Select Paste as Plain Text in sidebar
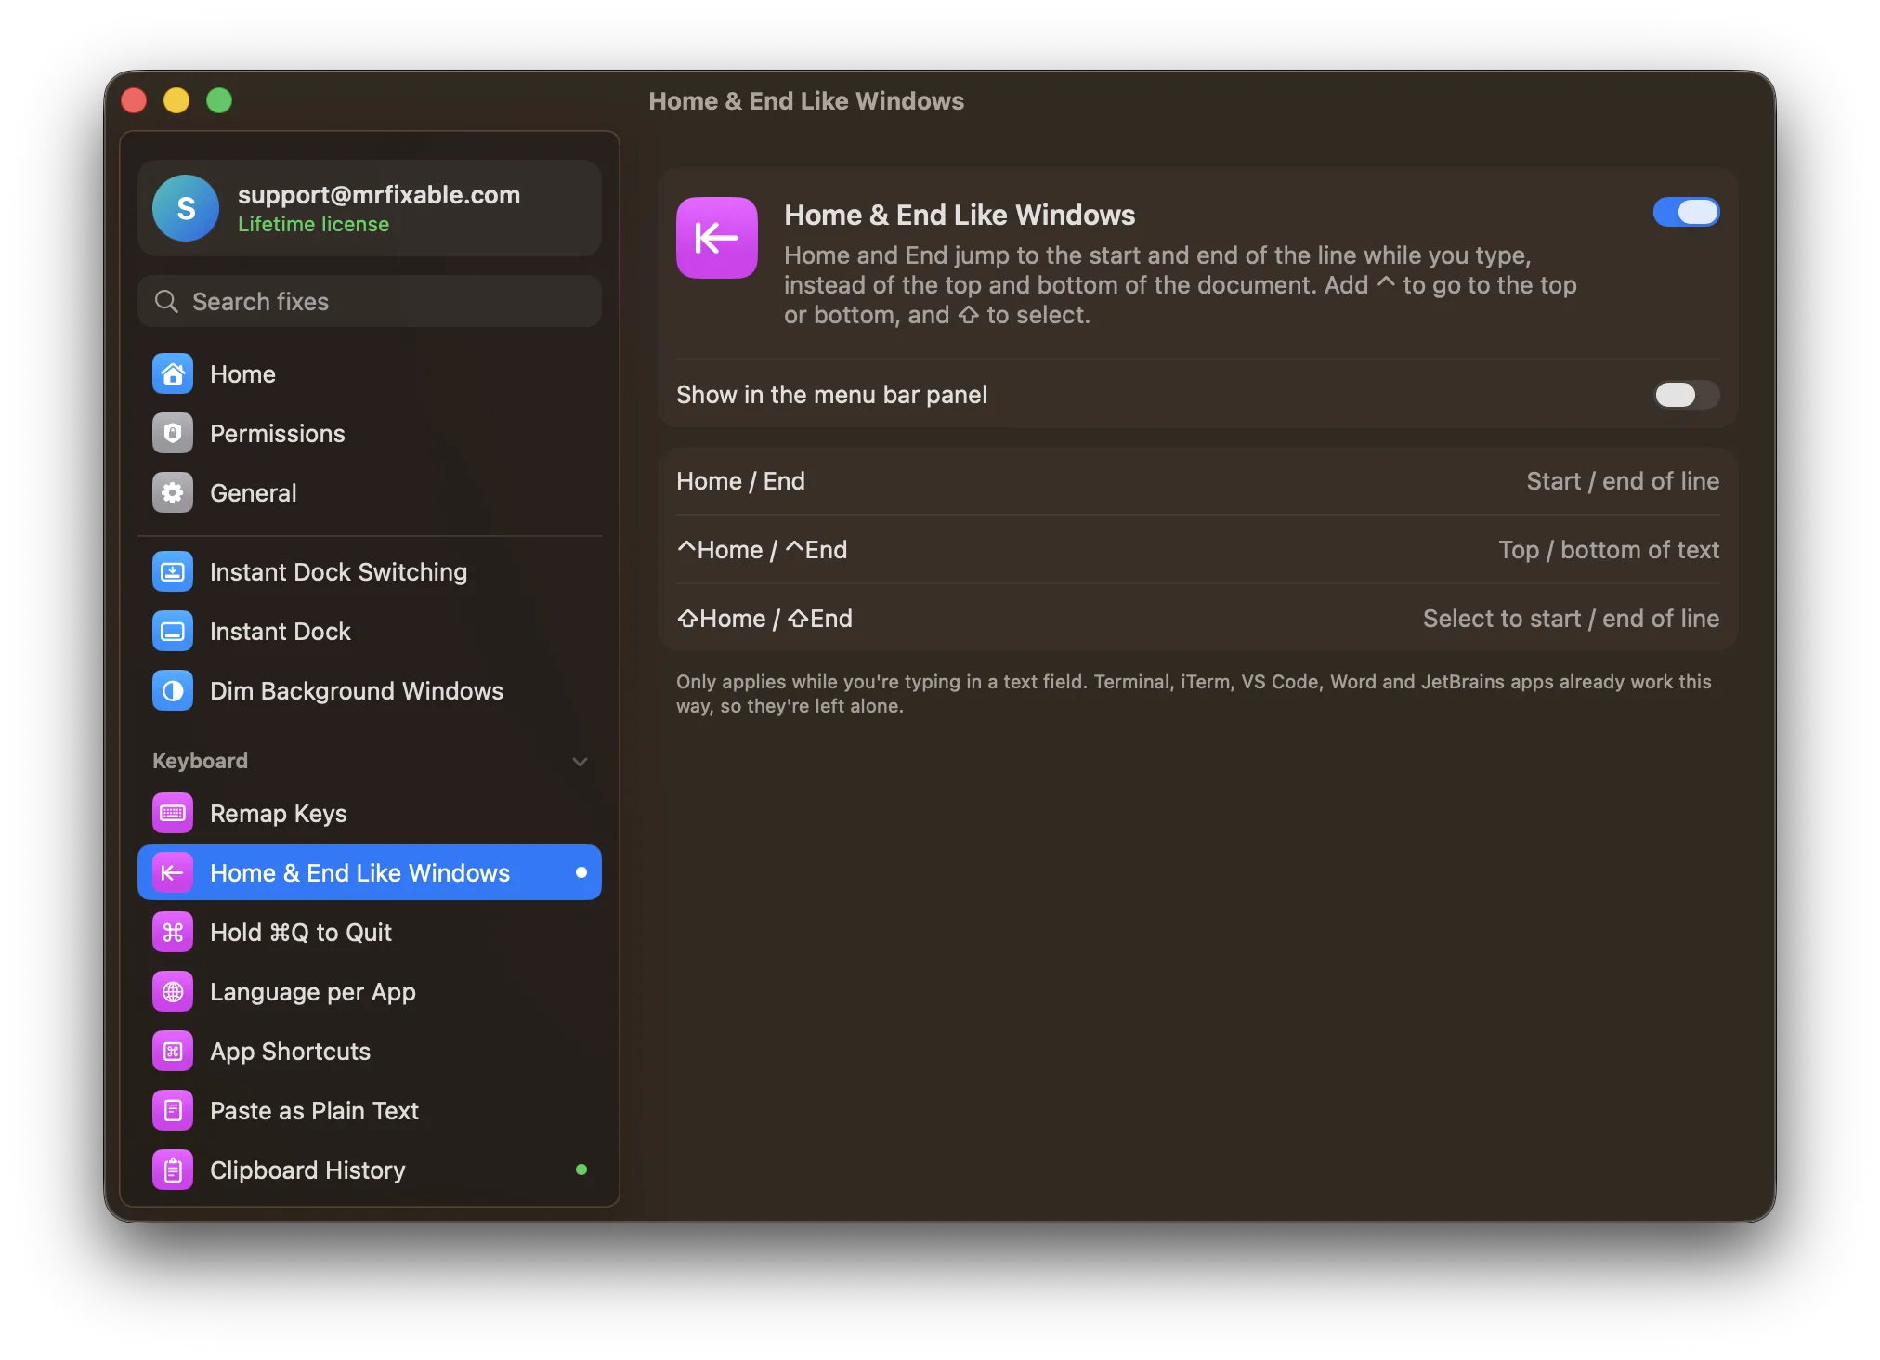The image size is (1880, 1360). point(370,1110)
